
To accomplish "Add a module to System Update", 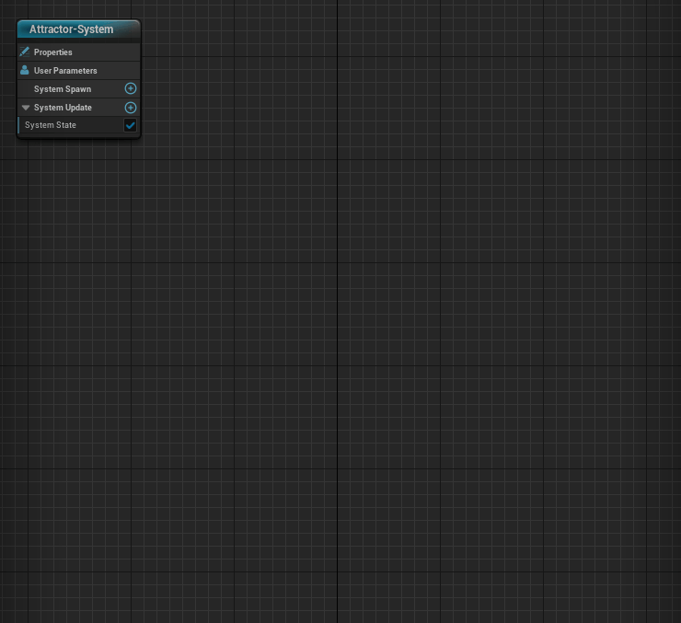I will coord(130,107).
